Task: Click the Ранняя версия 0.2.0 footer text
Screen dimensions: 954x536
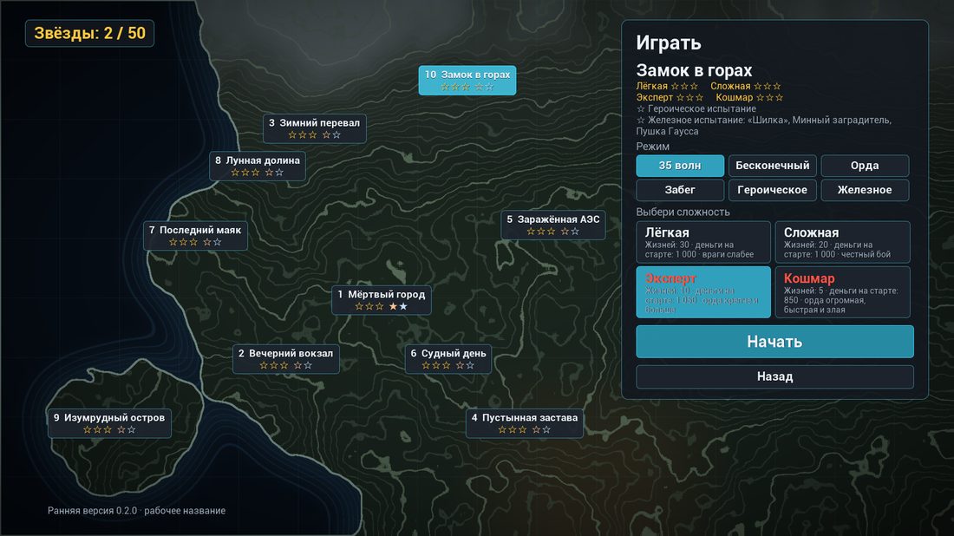Action: pos(136,511)
